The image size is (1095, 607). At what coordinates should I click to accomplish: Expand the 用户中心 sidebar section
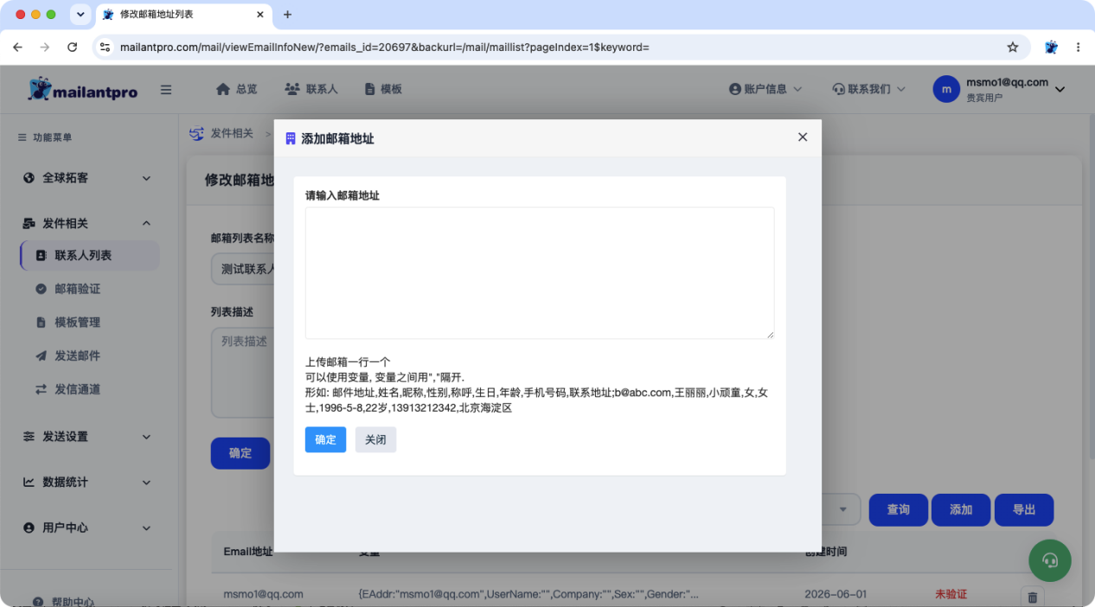coord(87,527)
